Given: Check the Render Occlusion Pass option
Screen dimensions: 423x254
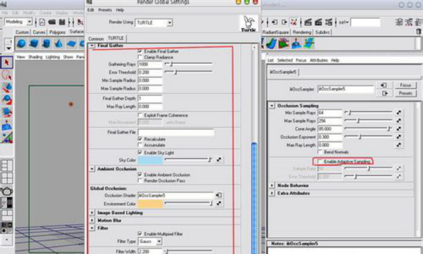Looking at the screenshot, I should pos(139,181).
